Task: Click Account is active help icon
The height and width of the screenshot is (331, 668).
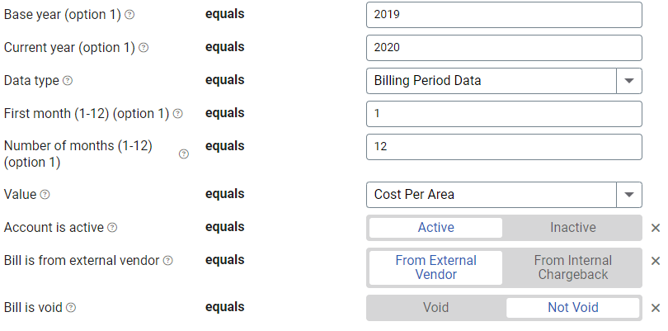Action: 112,227
